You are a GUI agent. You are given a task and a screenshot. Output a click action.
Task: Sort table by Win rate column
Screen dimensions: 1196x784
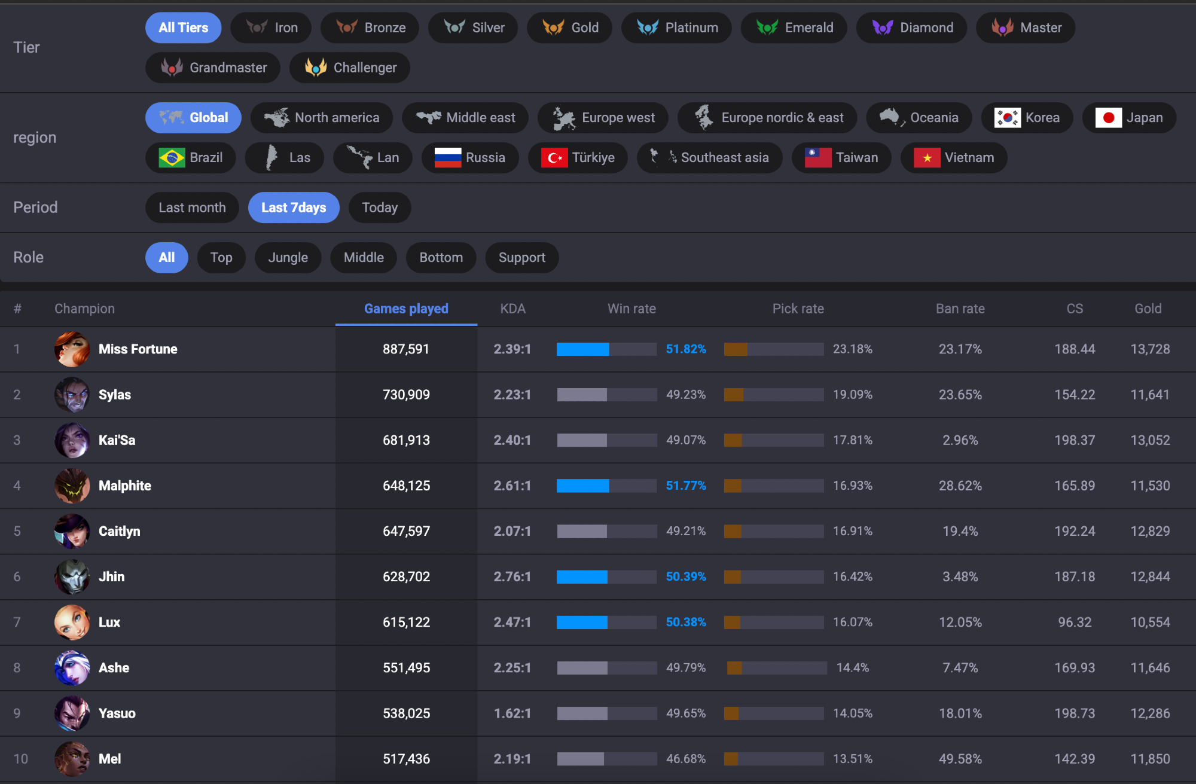[x=631, y=309]
